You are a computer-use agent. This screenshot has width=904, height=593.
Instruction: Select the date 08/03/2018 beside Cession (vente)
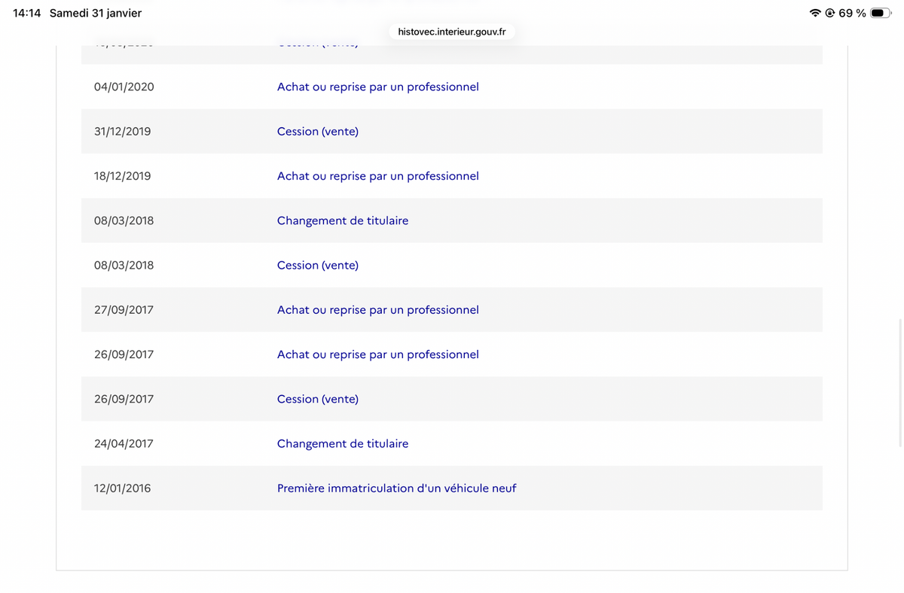[x=124, y=265]
